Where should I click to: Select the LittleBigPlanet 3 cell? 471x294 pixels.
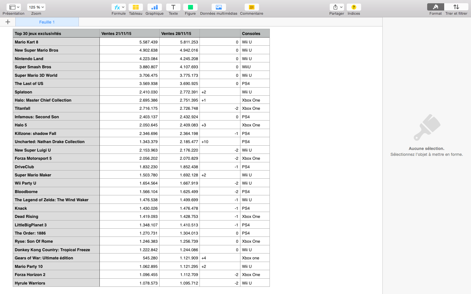56,225
